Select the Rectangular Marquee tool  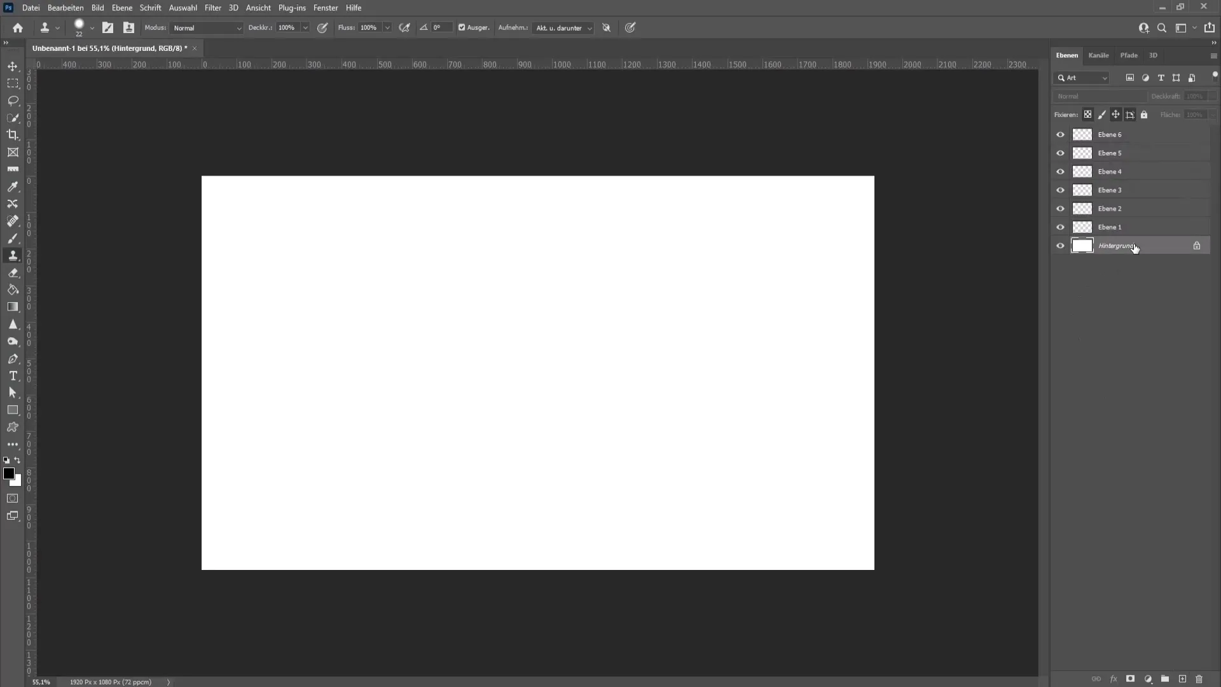pos(13,83)
